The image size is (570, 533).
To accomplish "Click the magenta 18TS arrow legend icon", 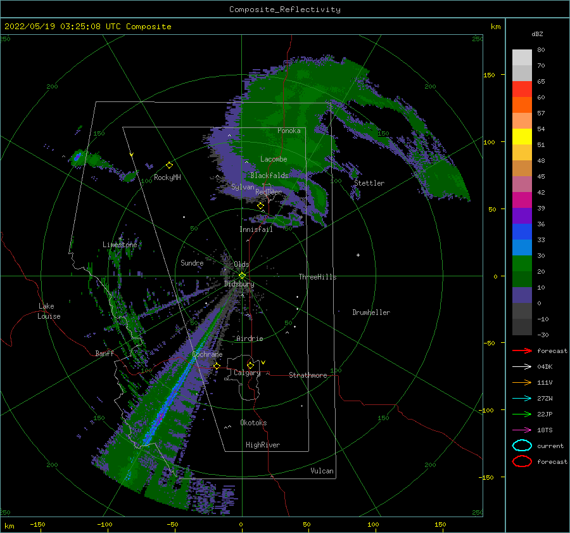I will pyautogui.click(x=522, y=430).
